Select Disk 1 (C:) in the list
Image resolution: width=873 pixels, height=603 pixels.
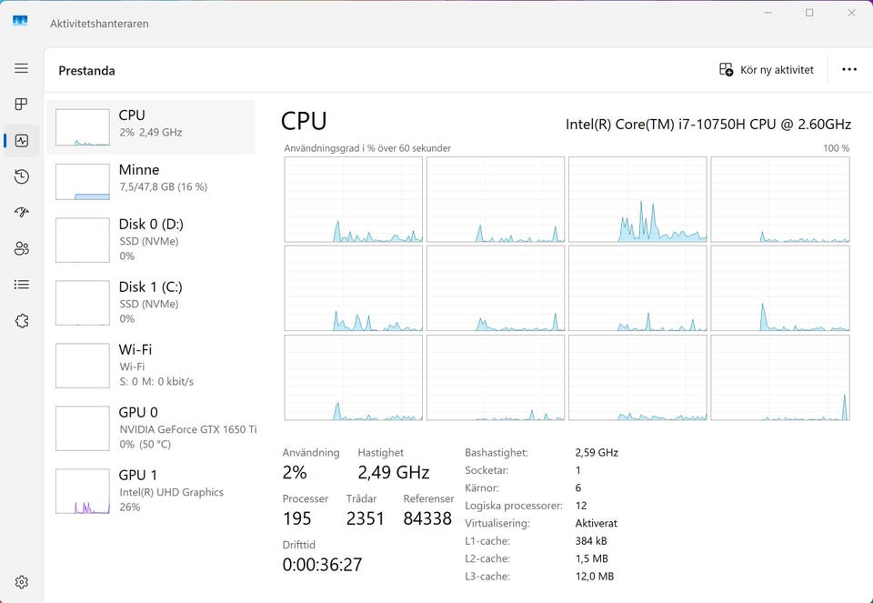(x=151, y=302)
